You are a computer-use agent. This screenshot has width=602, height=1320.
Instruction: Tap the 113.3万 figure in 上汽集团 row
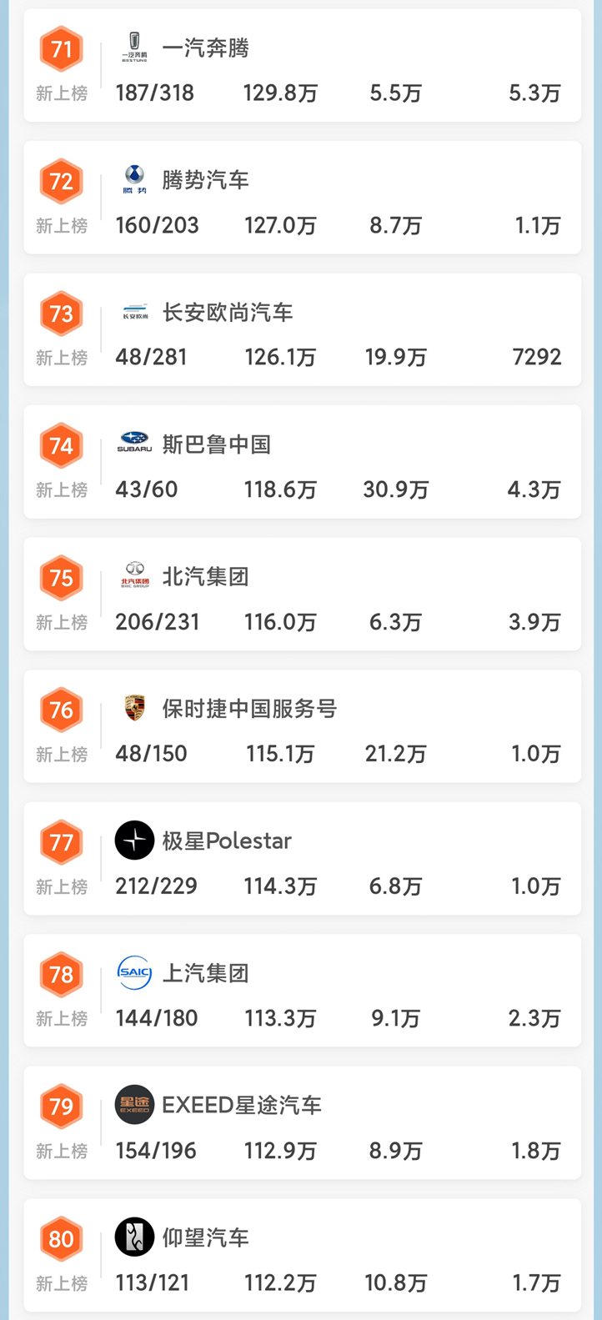(281, 1018)
